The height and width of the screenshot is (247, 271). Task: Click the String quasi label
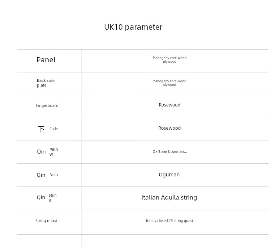[x=46, y=221]
